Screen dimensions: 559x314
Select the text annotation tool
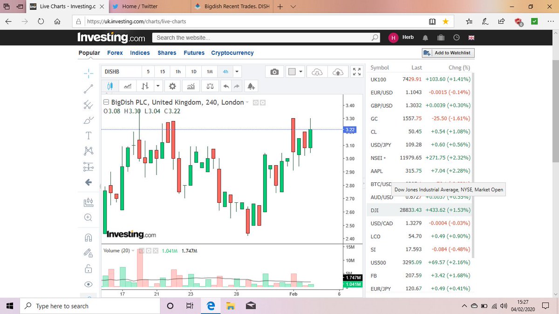point(88,135)
